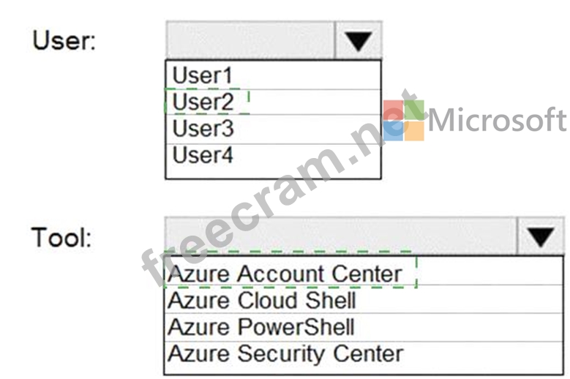The width and height of the screenshot is (570, 379).
Task: Pick Azure PowerShell option
Action: point(364,327)
